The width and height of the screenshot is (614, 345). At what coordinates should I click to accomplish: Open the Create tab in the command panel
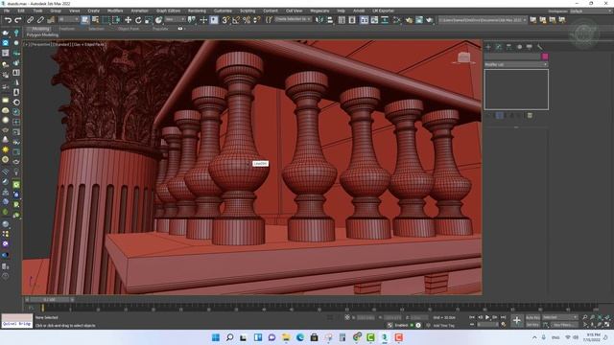(488, 47)
